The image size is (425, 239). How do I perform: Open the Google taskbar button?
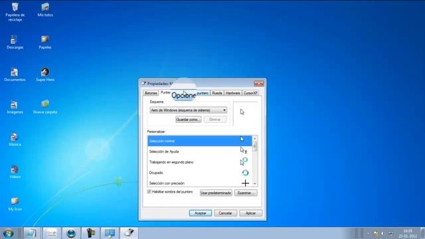pos(52,233)
